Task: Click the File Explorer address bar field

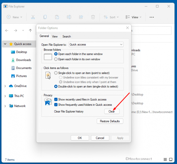Action: [x=152, y=31]
